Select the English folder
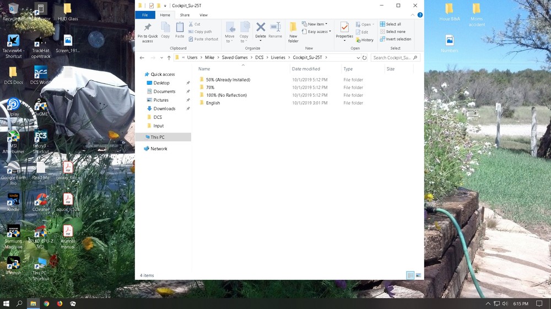The height and width of the screenshot is (309, 551). (x=213, y=103)
